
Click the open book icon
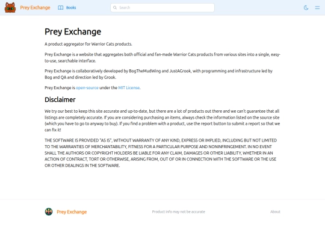(61, 8)
